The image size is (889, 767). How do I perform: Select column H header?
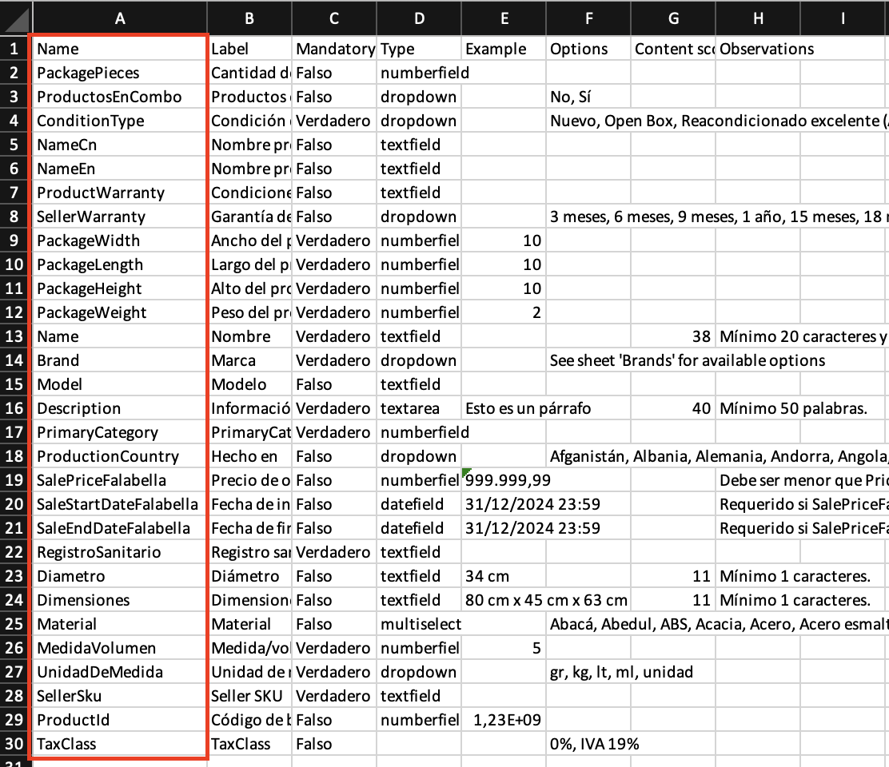(758, 18)
